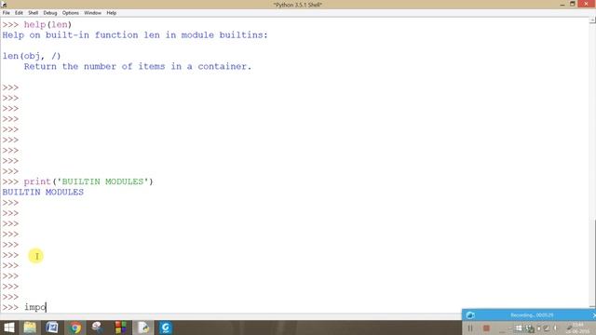Pause the screen recording
The height and width of the screenshot is (335, 596).
(470, 328)
